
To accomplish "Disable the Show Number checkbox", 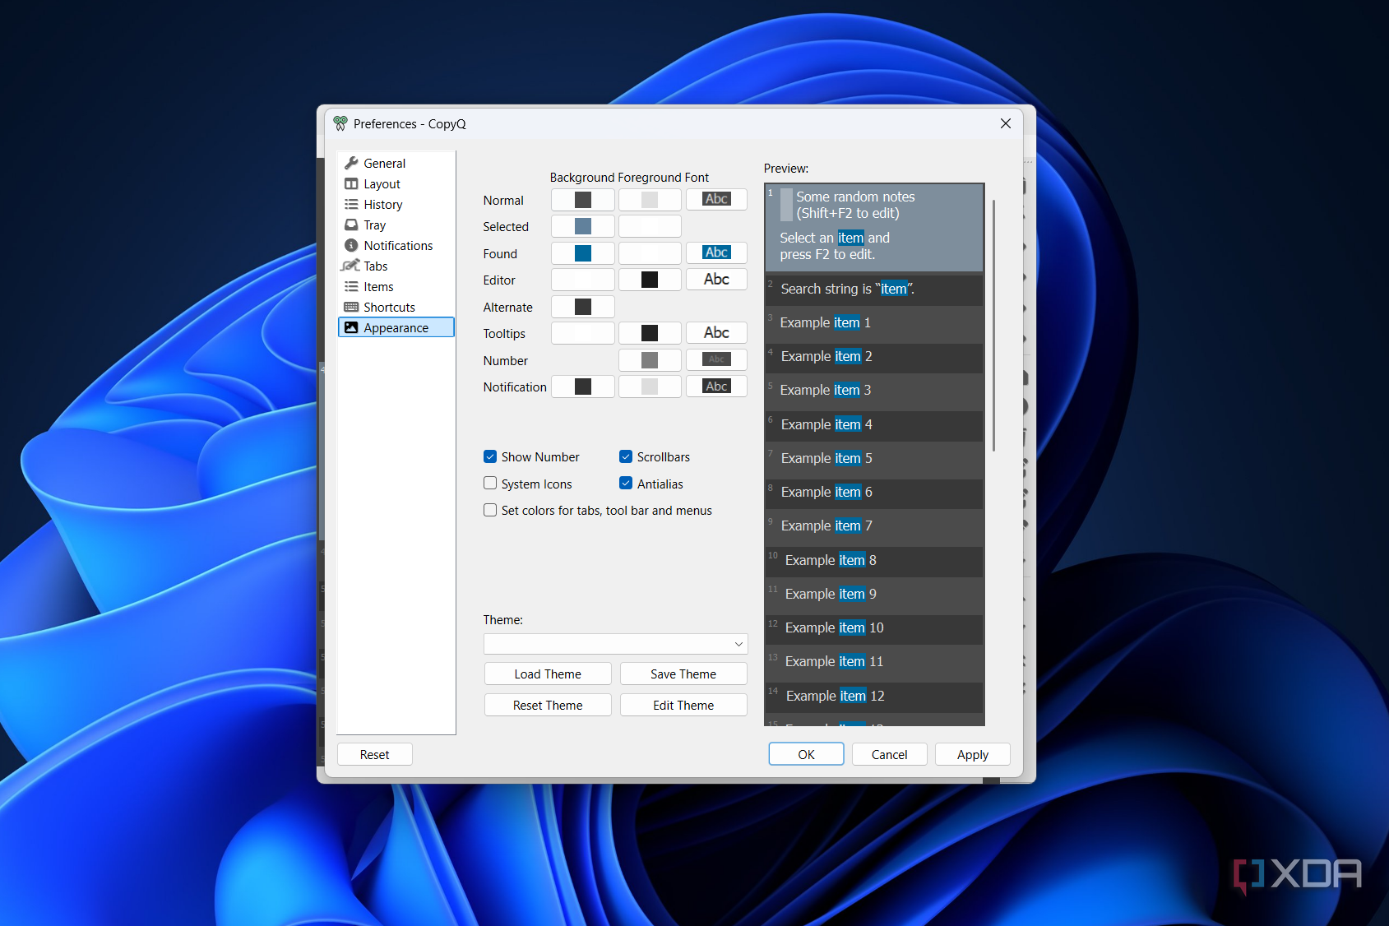I will coord(490,456).
